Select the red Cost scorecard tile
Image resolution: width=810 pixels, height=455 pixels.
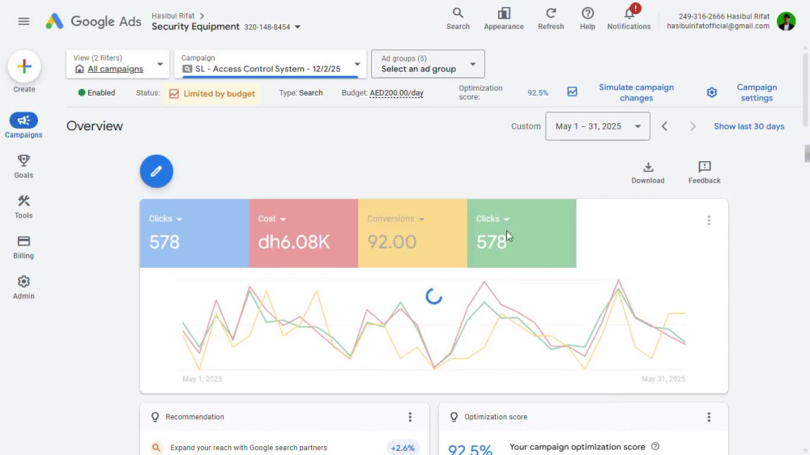(303, 233)
